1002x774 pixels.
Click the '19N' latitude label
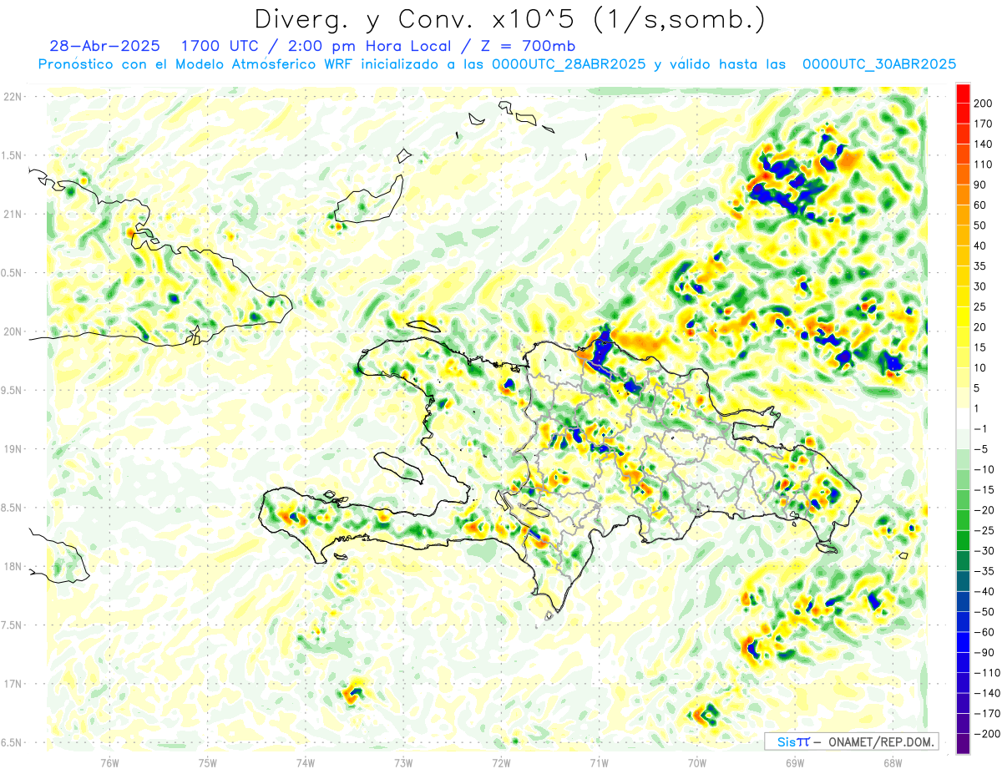coord(12,448)
